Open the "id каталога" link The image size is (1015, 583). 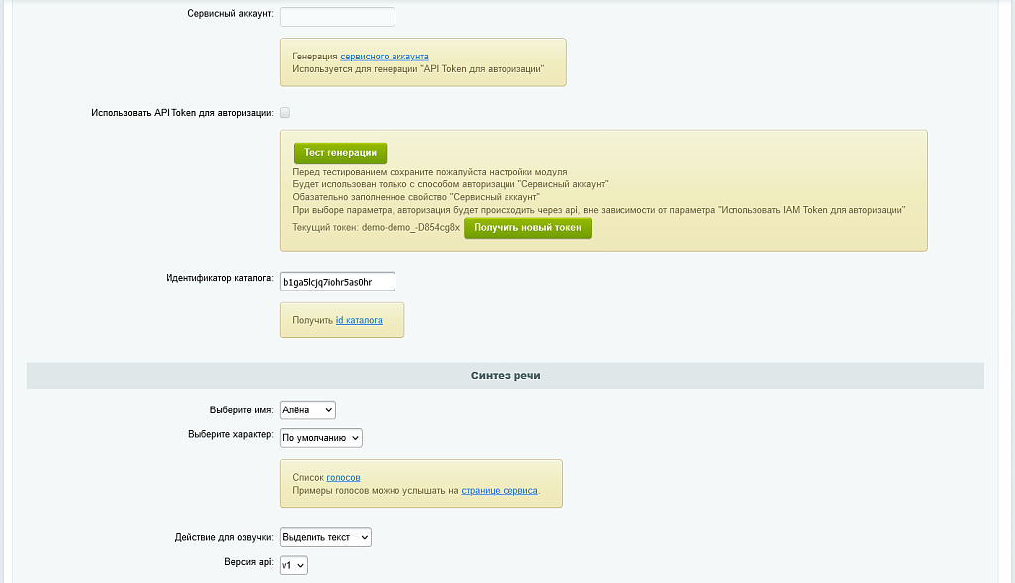358,320
